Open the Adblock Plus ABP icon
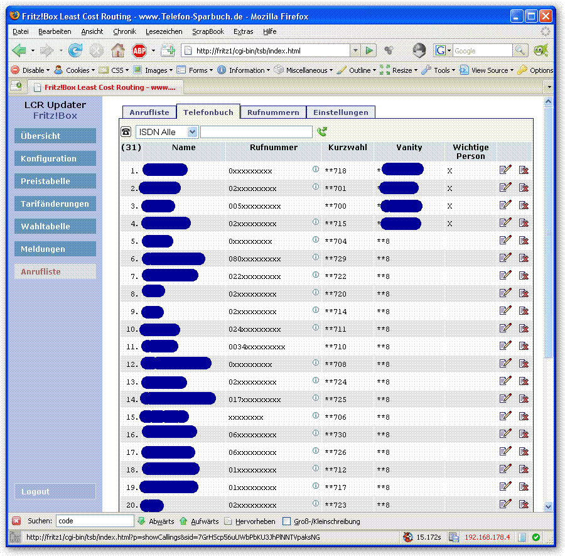 [139, 50]
